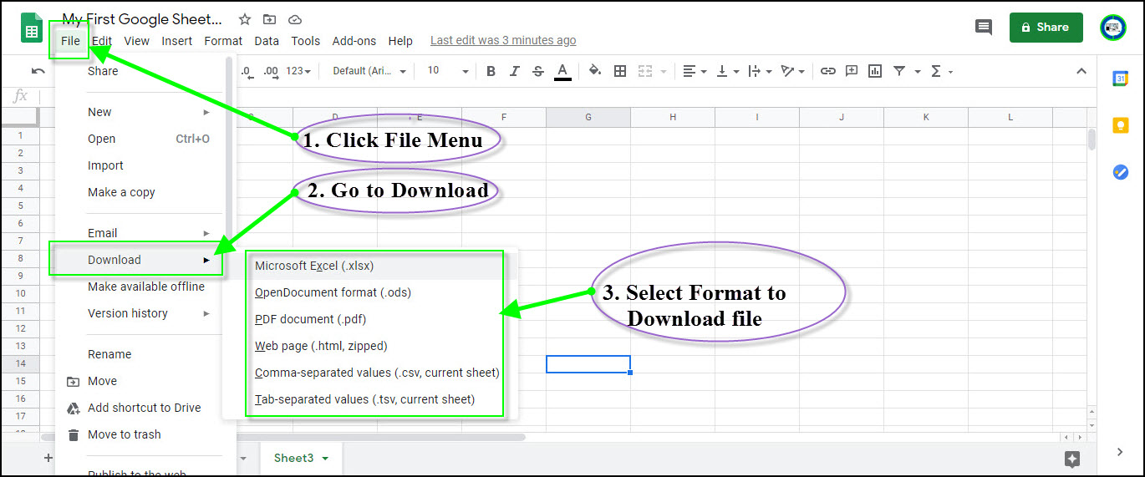Click the insert chart icon
Image resolution: width=1145 pixels, height=477 pixels.
(875, 71)
